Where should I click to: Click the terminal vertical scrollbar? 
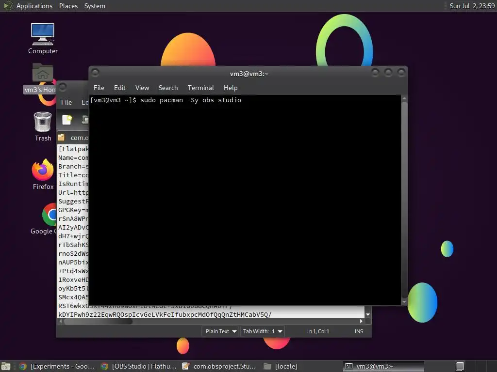[404, 199]
